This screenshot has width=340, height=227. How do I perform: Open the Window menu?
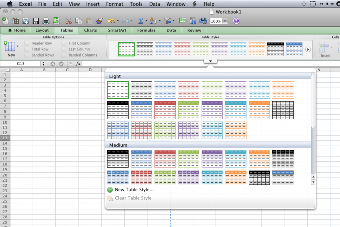pyautogui.click(x=176, y=4)
